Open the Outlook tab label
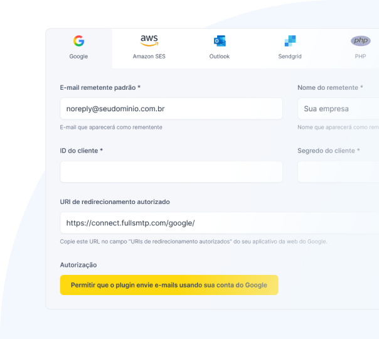 [x=220, y=56]
